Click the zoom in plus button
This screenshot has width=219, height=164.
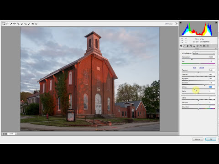pyautogui.click(x=6, y=134)
